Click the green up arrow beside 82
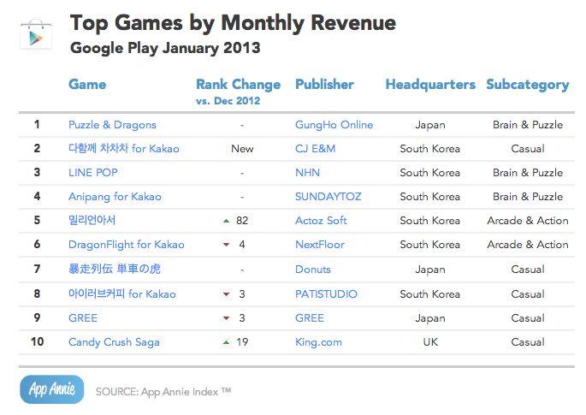The height and width of the screenshot is (415, 586). (226, 221)
